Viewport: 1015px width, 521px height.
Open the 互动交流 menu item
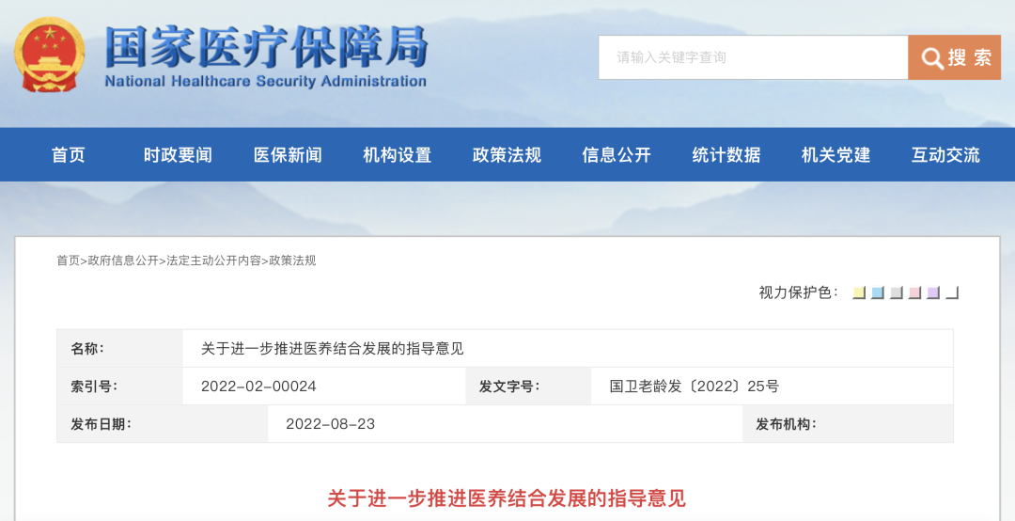pos(945,155)
